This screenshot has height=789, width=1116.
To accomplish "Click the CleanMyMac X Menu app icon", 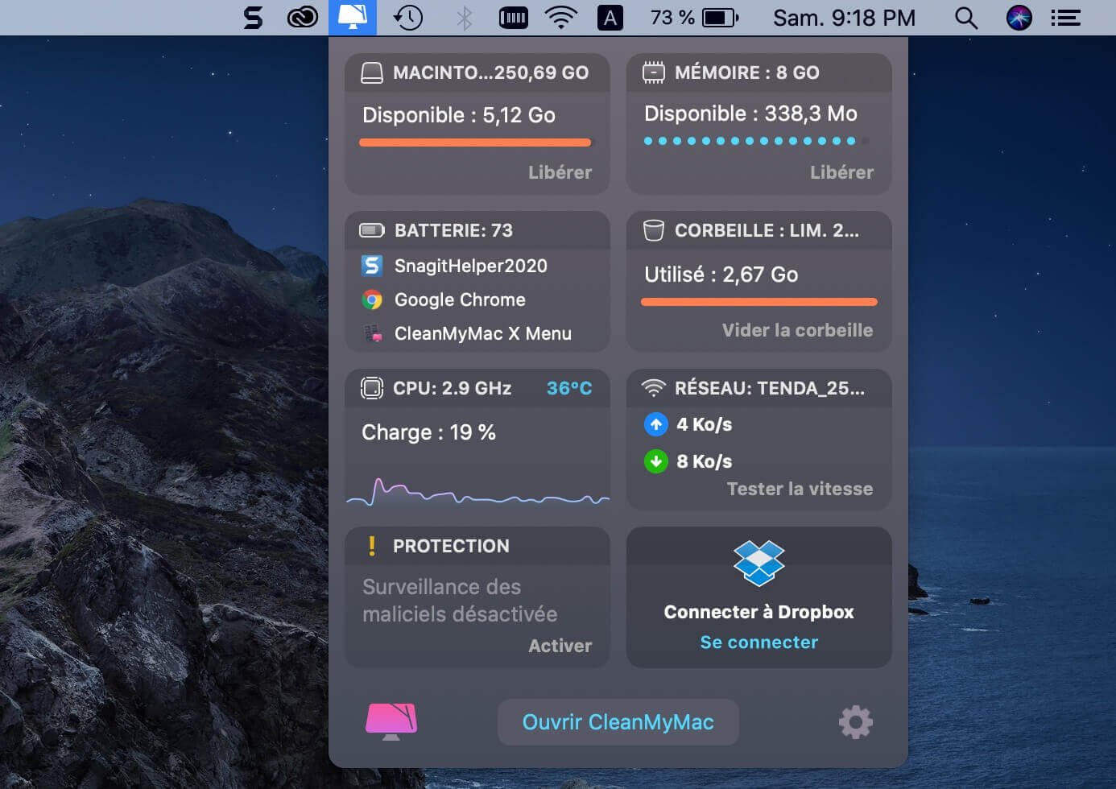I will tap(372, 333).
